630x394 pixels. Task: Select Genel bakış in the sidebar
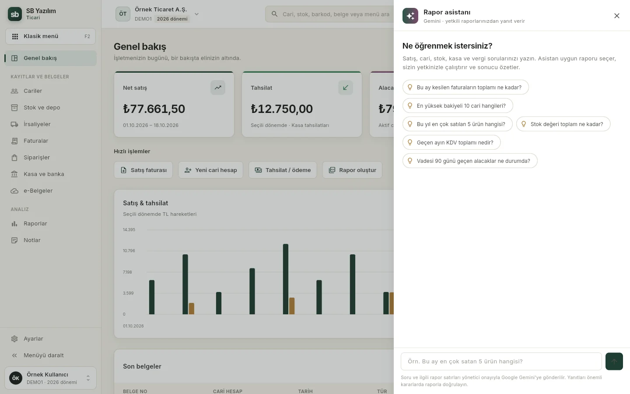point(50,58)
